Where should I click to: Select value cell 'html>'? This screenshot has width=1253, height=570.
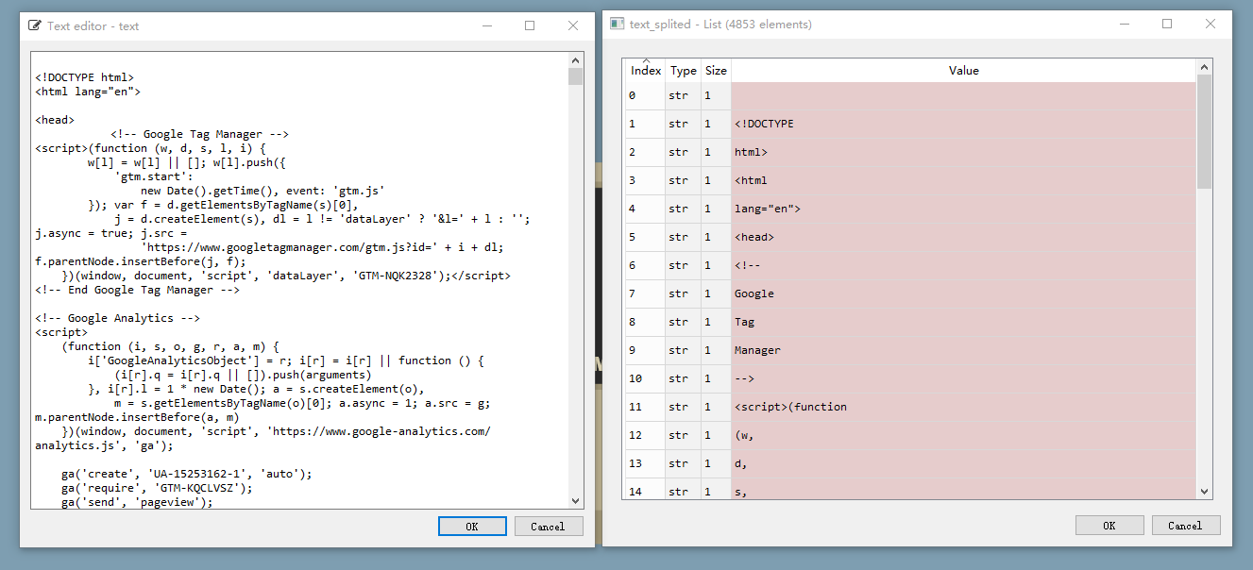pyautogui.click(x=963, y=152)
